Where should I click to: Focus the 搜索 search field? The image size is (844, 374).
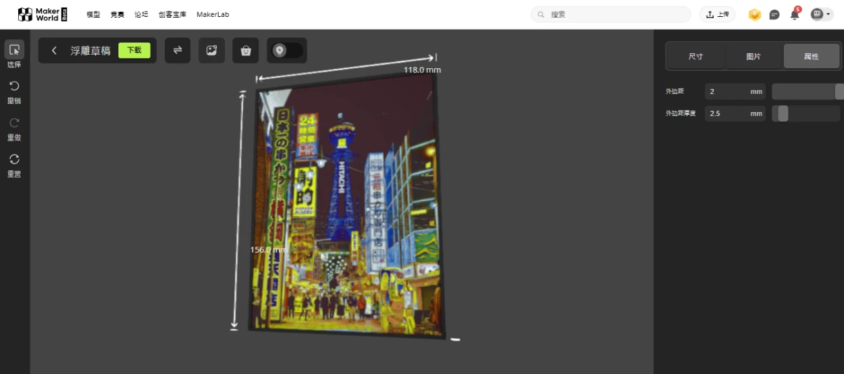click(611, 14)
